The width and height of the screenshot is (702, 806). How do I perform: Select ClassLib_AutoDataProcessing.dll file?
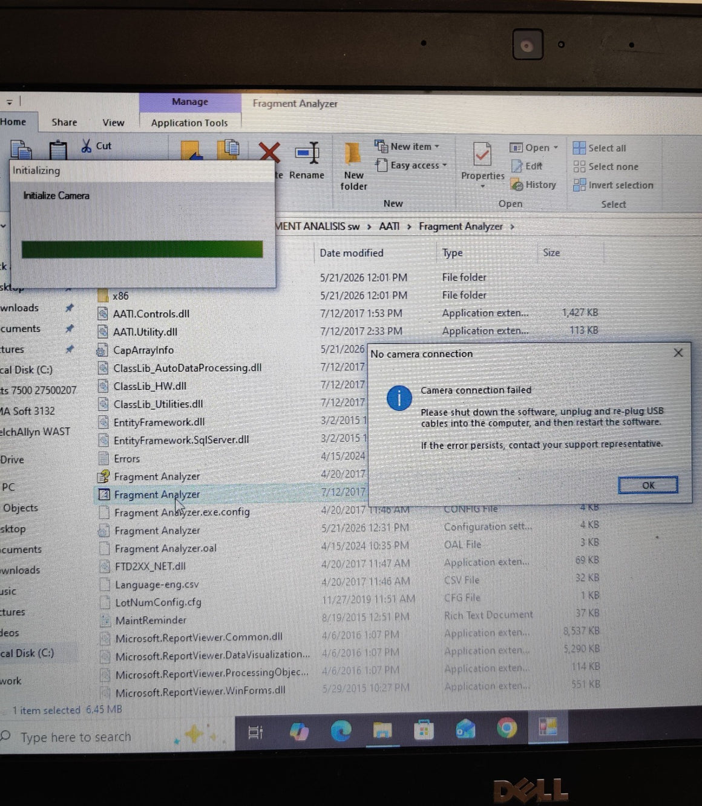[186, 368]
